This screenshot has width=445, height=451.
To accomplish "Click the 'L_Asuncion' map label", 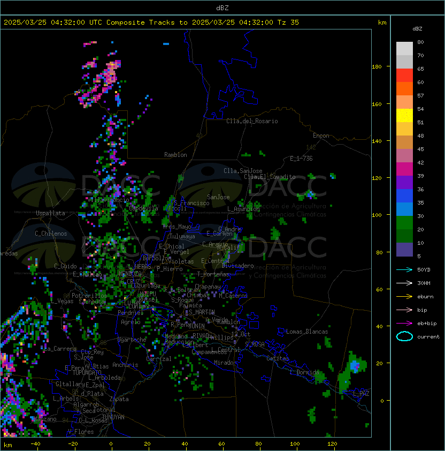I will tap(243, 208).
